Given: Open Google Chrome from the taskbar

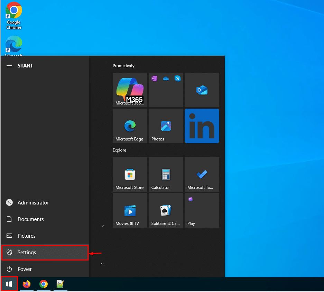Looking at the screenshot, I should point(43,284).
